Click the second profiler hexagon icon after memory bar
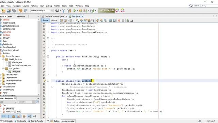This screenshot has height=123, width=218. pos(123,11)
